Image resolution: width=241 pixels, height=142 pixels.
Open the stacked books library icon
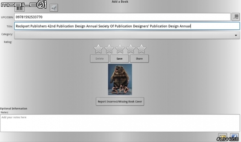tap(53, 8)
